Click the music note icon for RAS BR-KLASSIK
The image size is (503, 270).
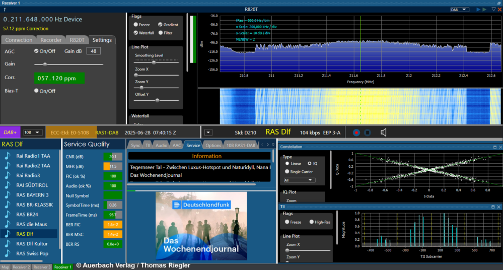tap(8, 205)
